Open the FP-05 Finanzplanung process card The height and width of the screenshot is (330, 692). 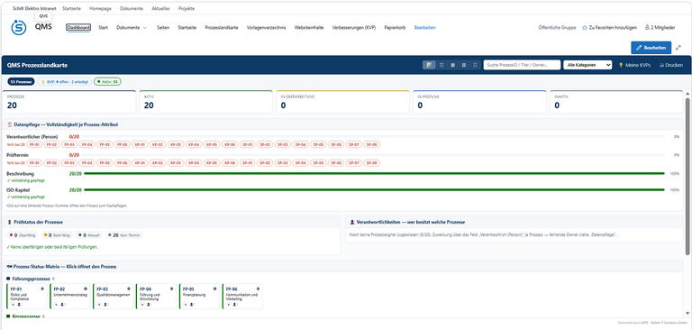198,296
